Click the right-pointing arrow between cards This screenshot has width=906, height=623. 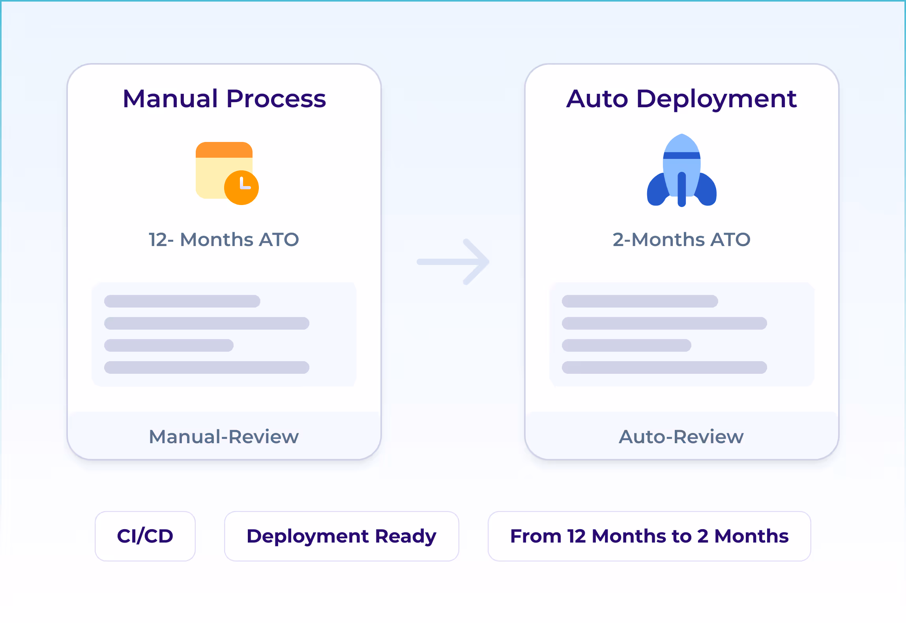(453, 262)
